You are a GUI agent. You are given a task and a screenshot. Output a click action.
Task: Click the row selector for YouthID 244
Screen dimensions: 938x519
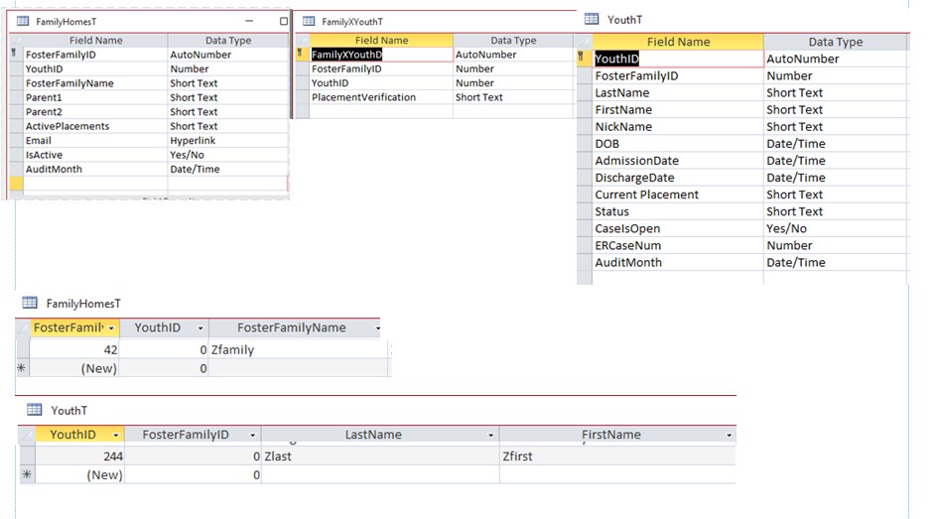pyautogui.click(x=27, y=455)
